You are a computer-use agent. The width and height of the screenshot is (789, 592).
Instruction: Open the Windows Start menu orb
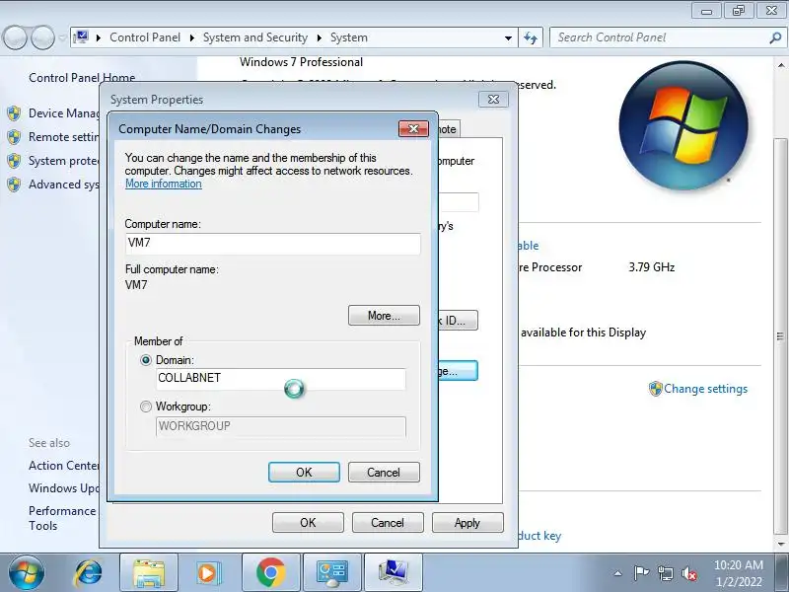tap(27, 573)
